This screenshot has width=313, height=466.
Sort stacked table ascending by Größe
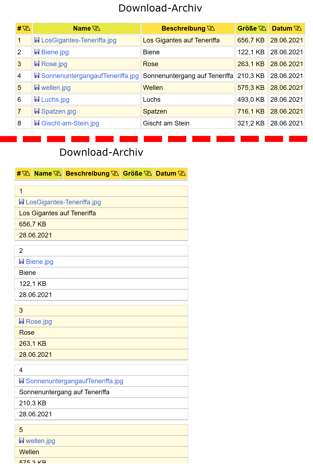[x=150, y=173]
